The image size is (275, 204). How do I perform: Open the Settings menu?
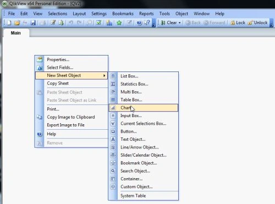(99, 14)
